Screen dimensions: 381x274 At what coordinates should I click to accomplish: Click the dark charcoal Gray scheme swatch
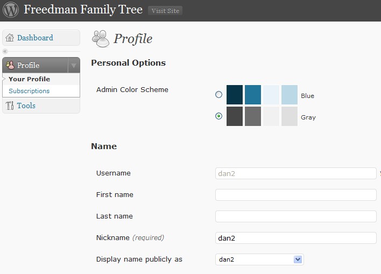pyautogui.click(x=235, y=116)
